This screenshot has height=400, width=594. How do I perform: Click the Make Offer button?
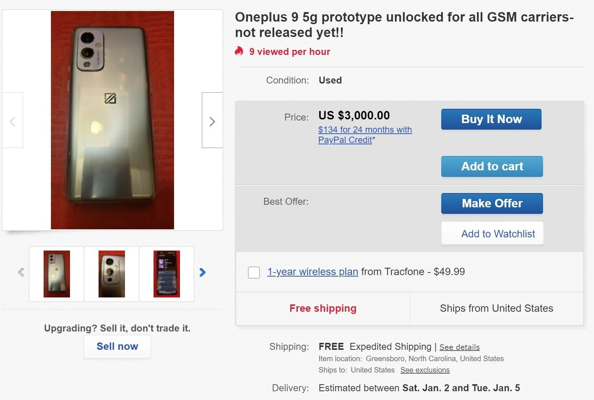(492, 203)
